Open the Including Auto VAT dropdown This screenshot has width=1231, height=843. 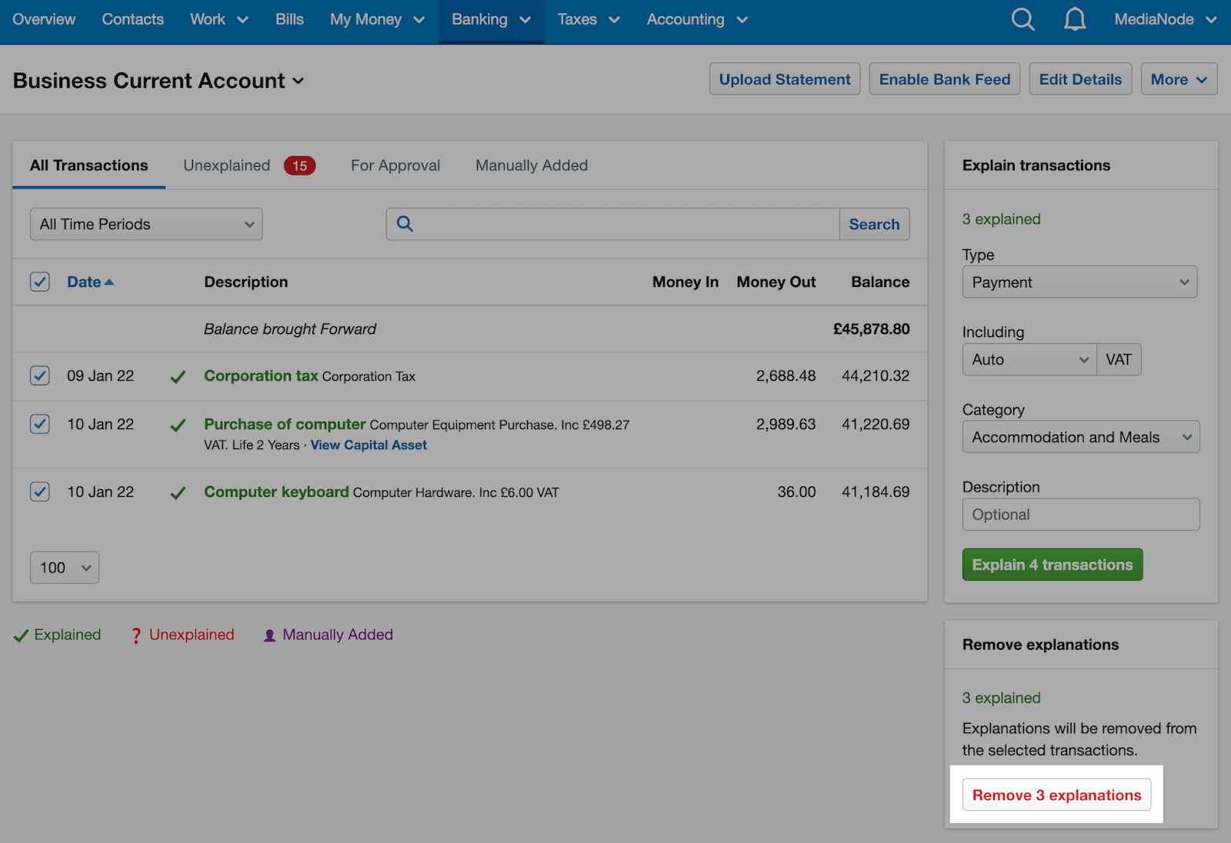1029,359
